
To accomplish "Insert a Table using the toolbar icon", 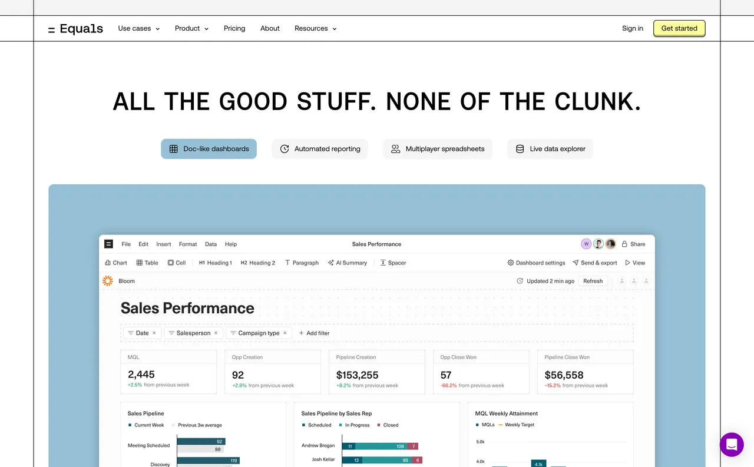I will click(x=147, y=263).
